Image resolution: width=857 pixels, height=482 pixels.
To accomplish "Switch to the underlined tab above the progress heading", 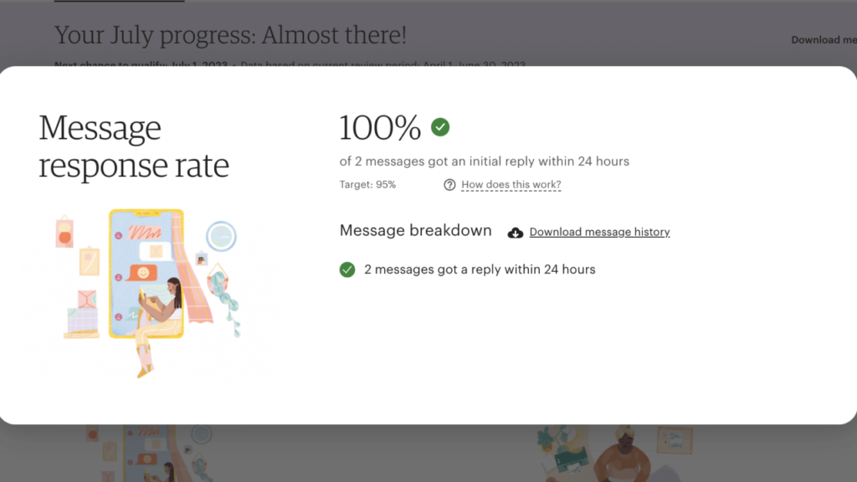I will pos(119,4).
